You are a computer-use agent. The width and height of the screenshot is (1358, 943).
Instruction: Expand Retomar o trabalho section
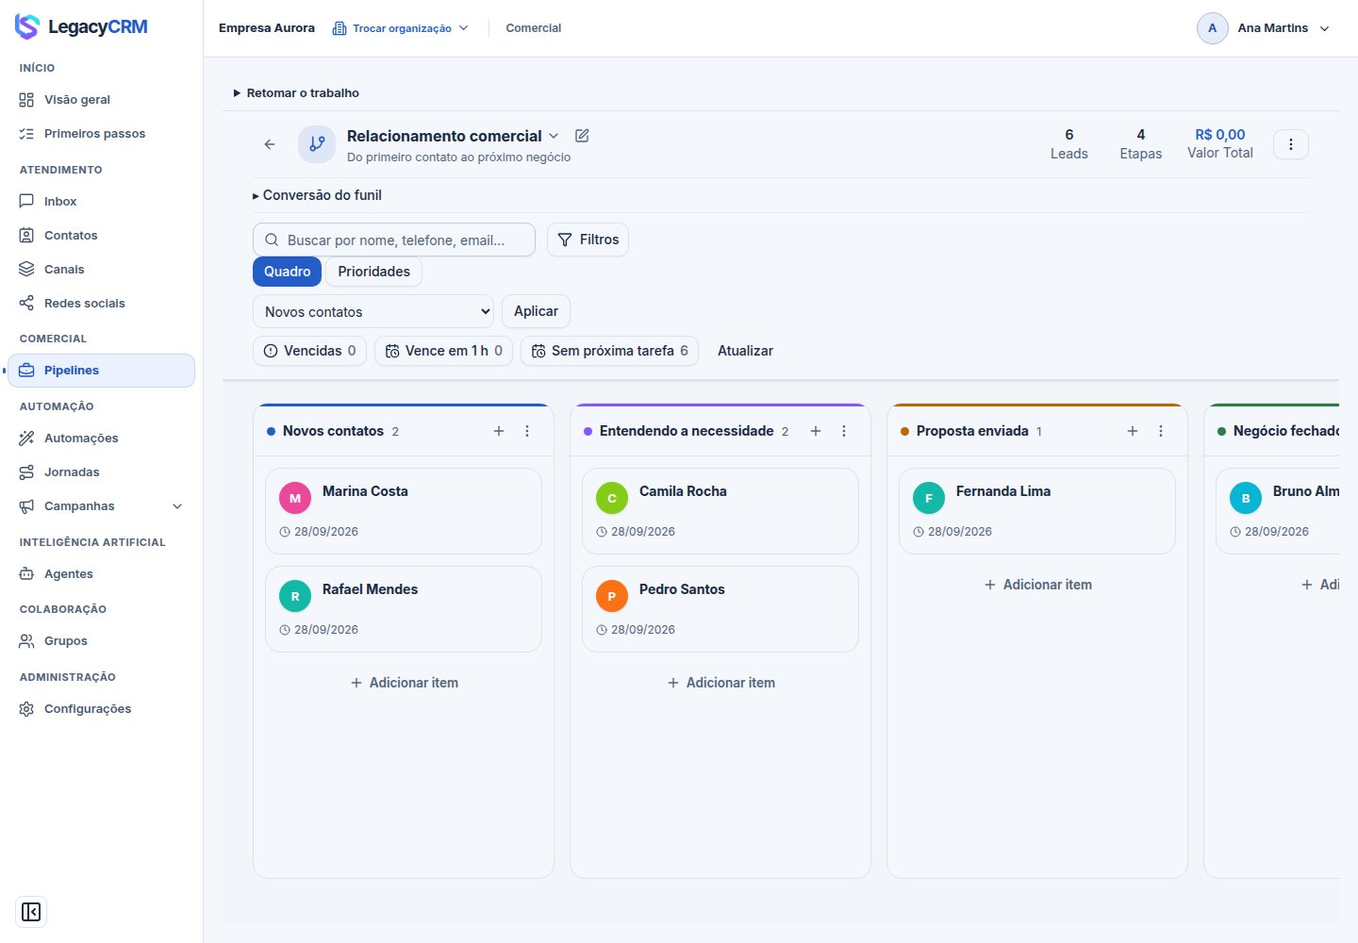point(296,93)
